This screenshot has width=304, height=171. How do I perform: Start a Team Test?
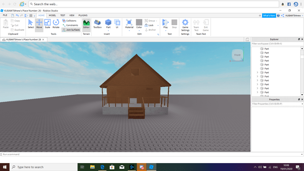coord(196,25)
